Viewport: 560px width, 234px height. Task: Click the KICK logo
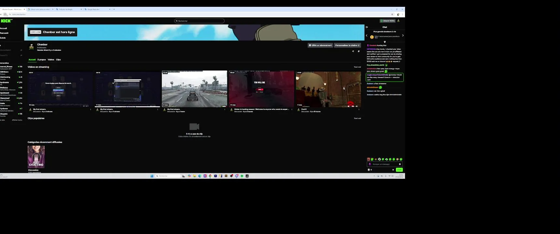pyautogui.click(x=7, y=21)
